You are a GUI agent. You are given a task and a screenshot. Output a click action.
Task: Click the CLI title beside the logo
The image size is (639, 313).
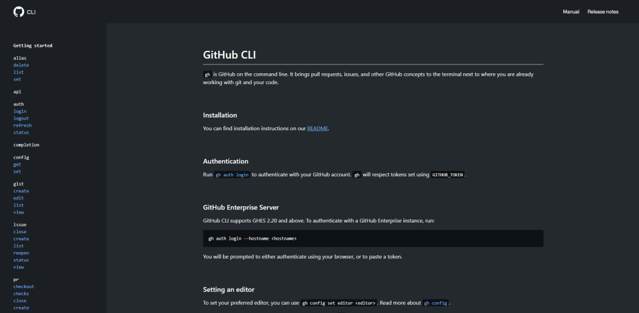coord(31,12)
